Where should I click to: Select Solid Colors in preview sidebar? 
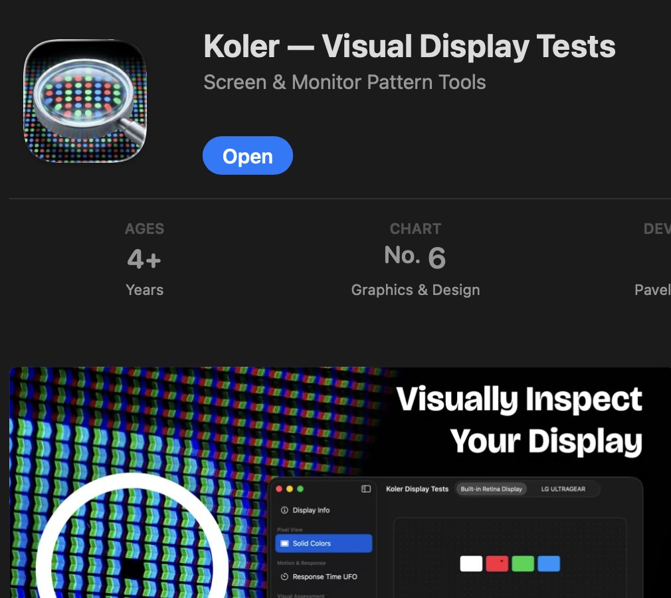324,544
